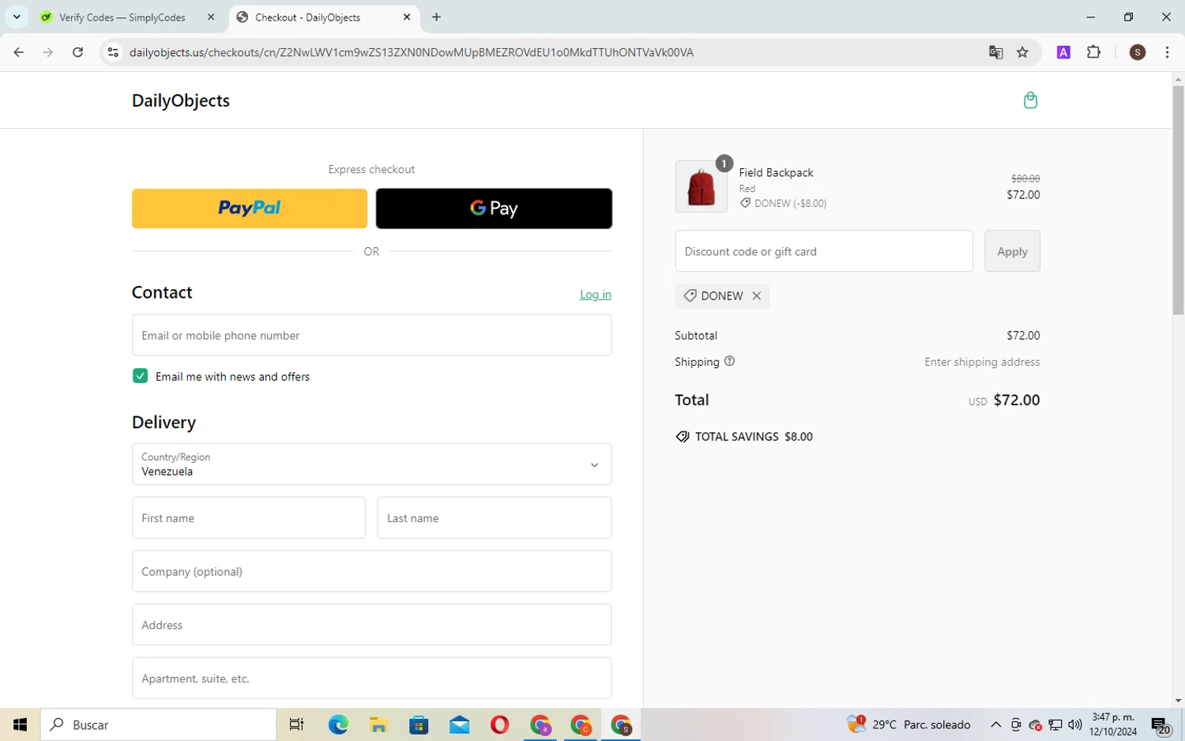
Task: Focus the Company (optional) field
Action: (371, 571)
